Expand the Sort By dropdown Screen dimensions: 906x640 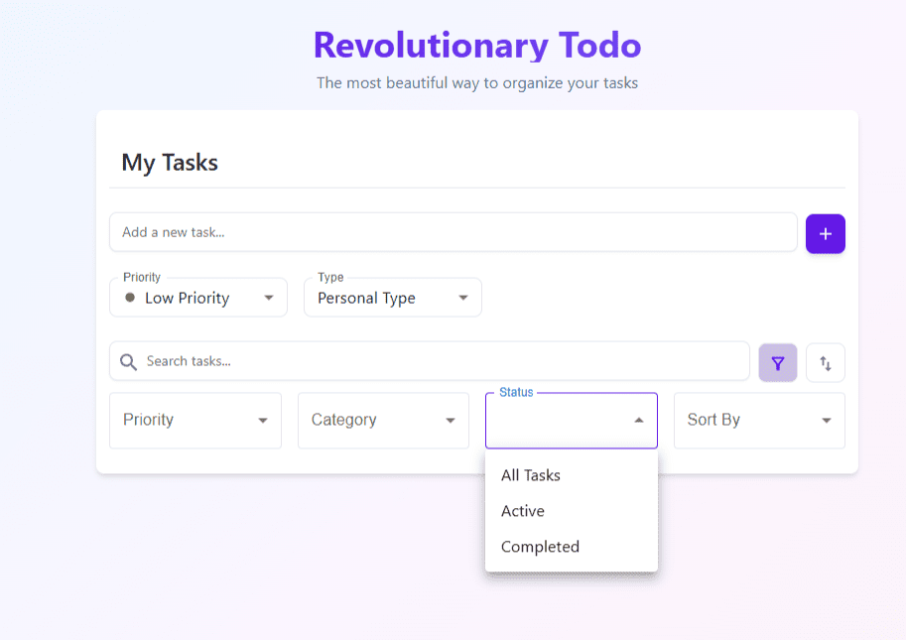(759, 421)
